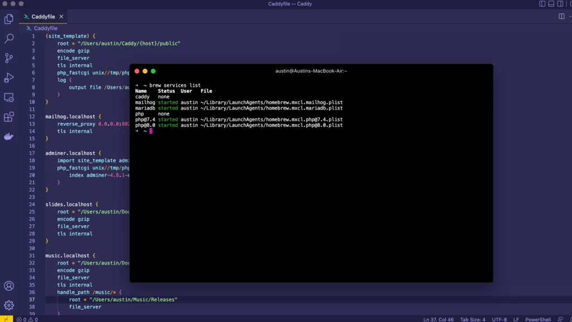
Task: Open PowerShell language mode selector
Action: pyautogui.click(x=538, y=319)
